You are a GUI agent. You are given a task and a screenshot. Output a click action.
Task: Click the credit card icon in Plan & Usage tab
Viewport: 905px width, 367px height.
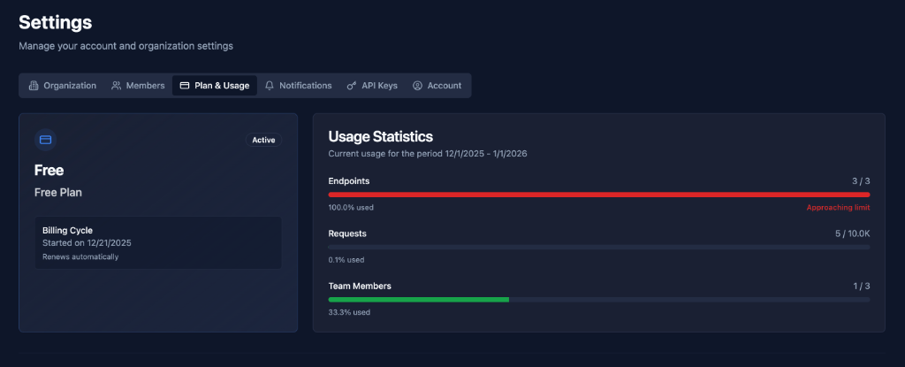click(185, 86)
